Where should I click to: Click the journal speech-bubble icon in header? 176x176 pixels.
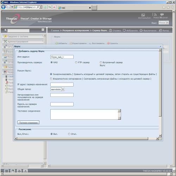[x=162, y=14]
